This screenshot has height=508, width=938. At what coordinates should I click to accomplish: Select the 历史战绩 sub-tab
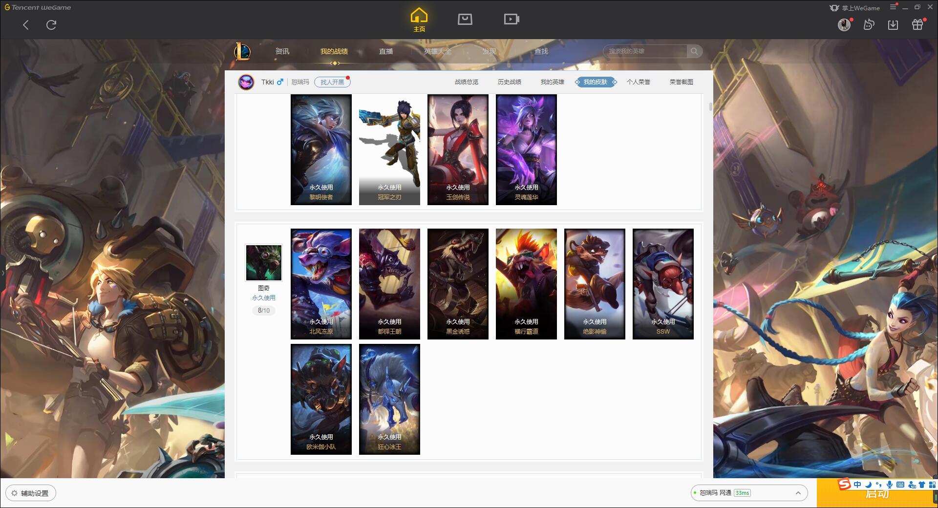(x=510, y=82)
